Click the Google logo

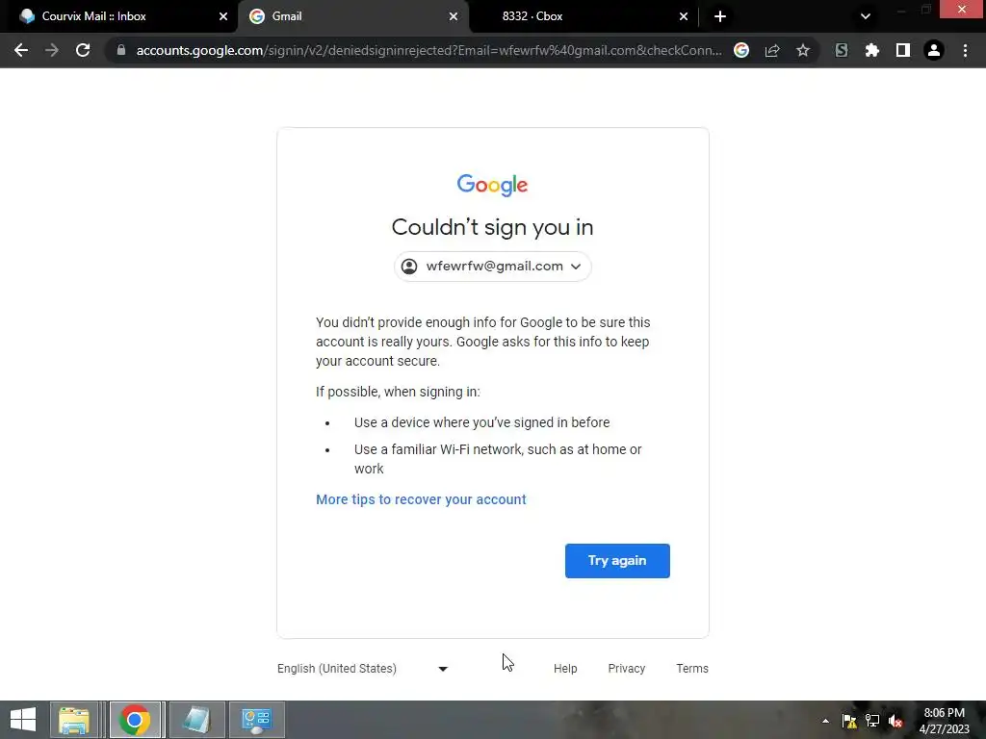point(492,185)
